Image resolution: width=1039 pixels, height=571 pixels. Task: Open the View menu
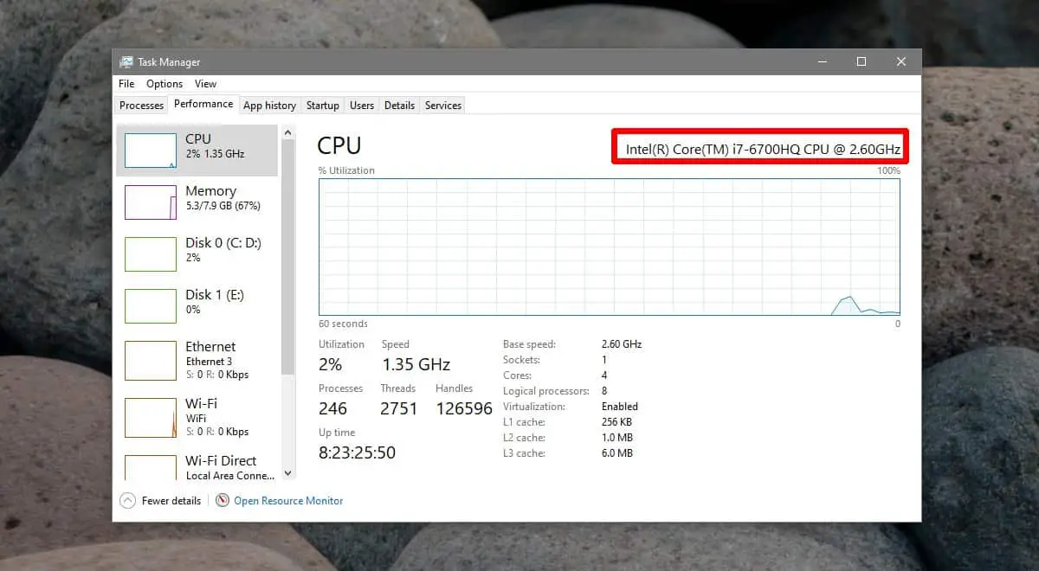205,84
